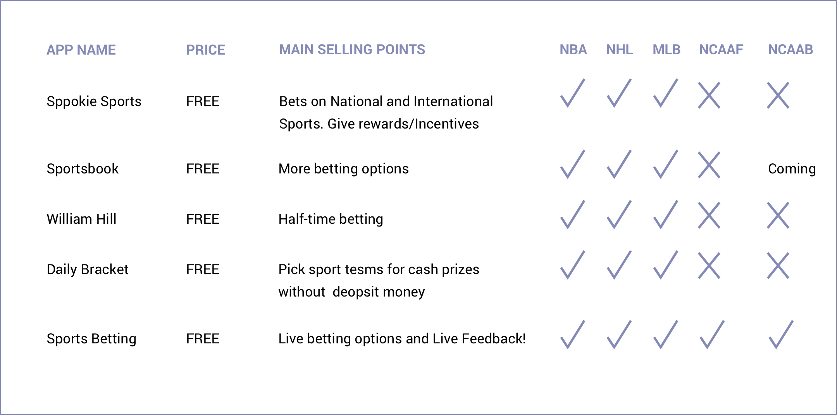Click Daily Bracket NCAAF cross mark

tap(709, 266)
